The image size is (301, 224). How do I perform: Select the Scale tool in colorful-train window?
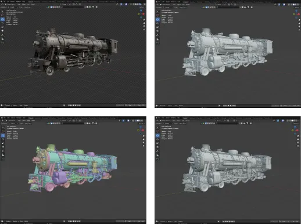click(x=3, y=143)
